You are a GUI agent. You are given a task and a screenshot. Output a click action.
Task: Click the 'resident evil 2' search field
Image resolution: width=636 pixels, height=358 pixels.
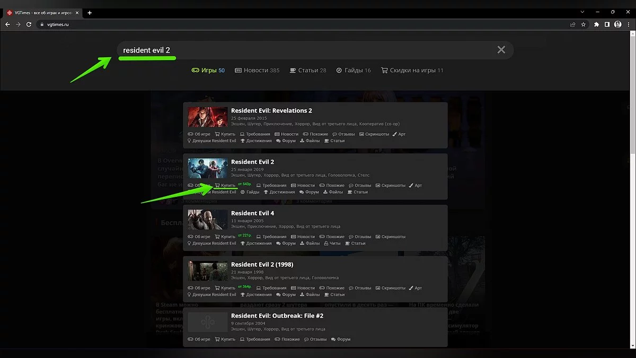pos(307,50)
